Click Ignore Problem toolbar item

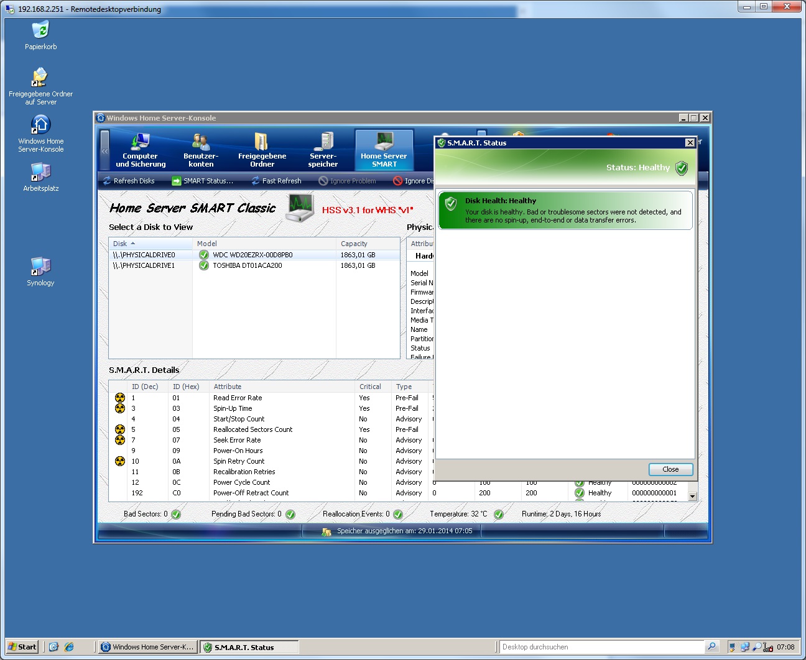click(x=348, y=181)
